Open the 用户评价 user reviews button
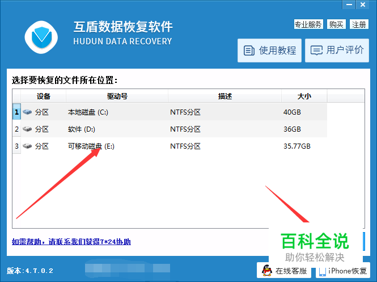Image resolution: width=377 pixels, height=282 pixels. [337, 50]
